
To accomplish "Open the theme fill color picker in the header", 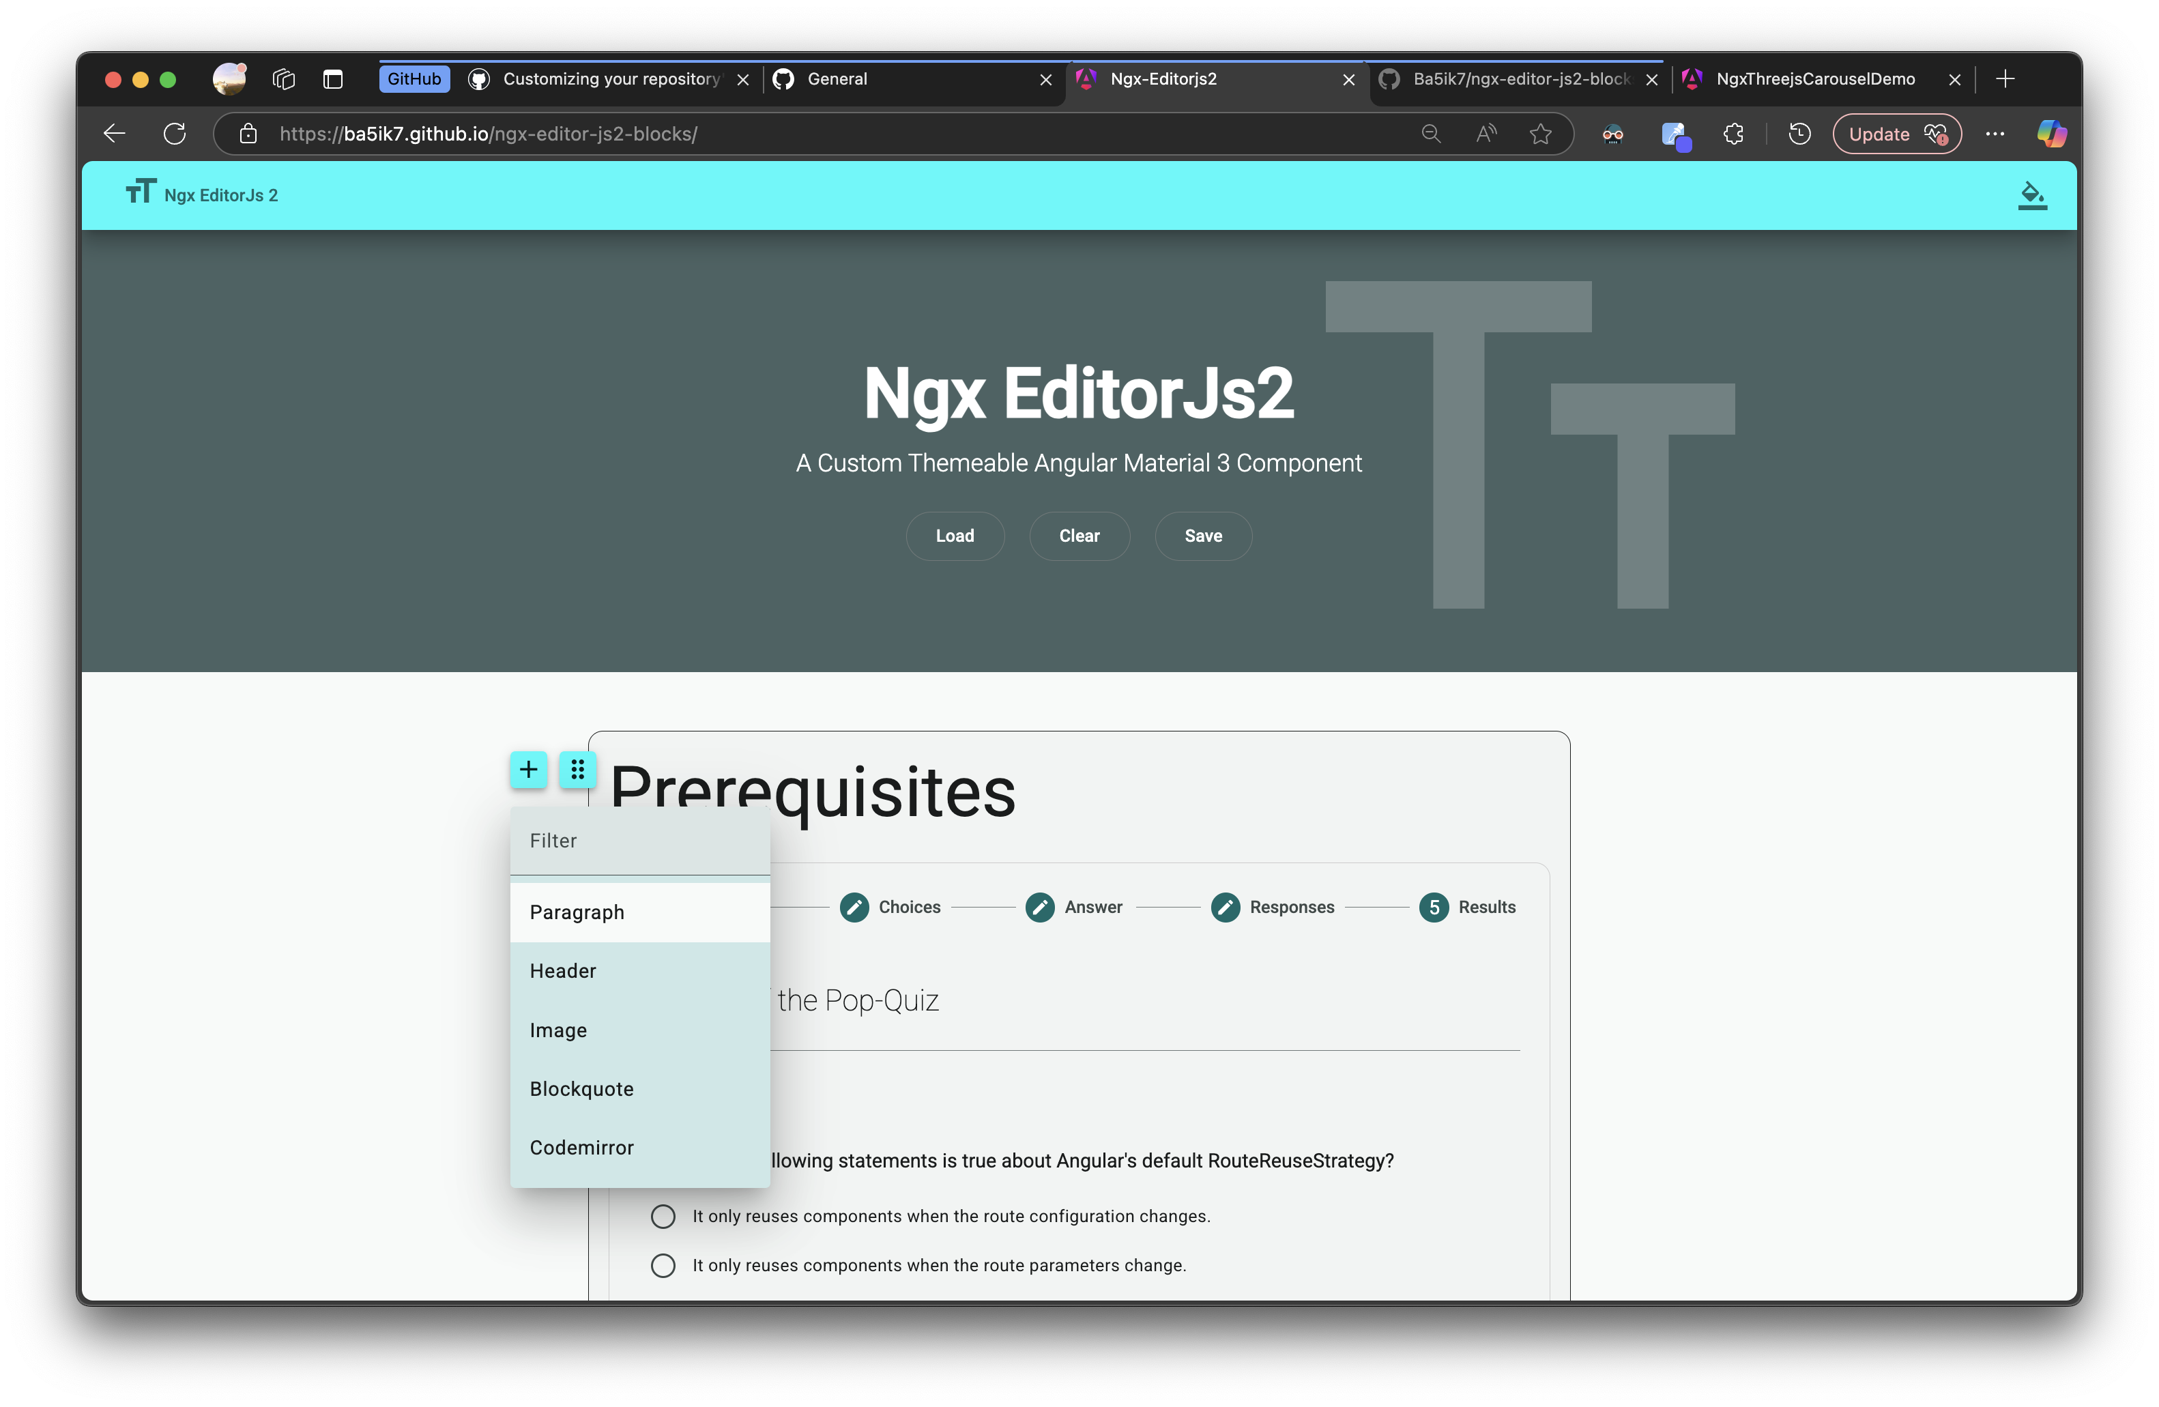I will tap(2032, 194).
